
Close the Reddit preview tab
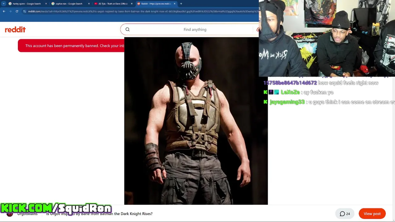(x=175, y=4)
